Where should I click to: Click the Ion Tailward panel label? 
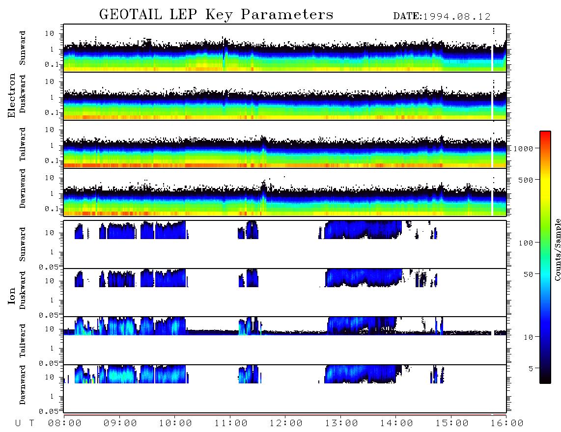[x=22, y=341]
